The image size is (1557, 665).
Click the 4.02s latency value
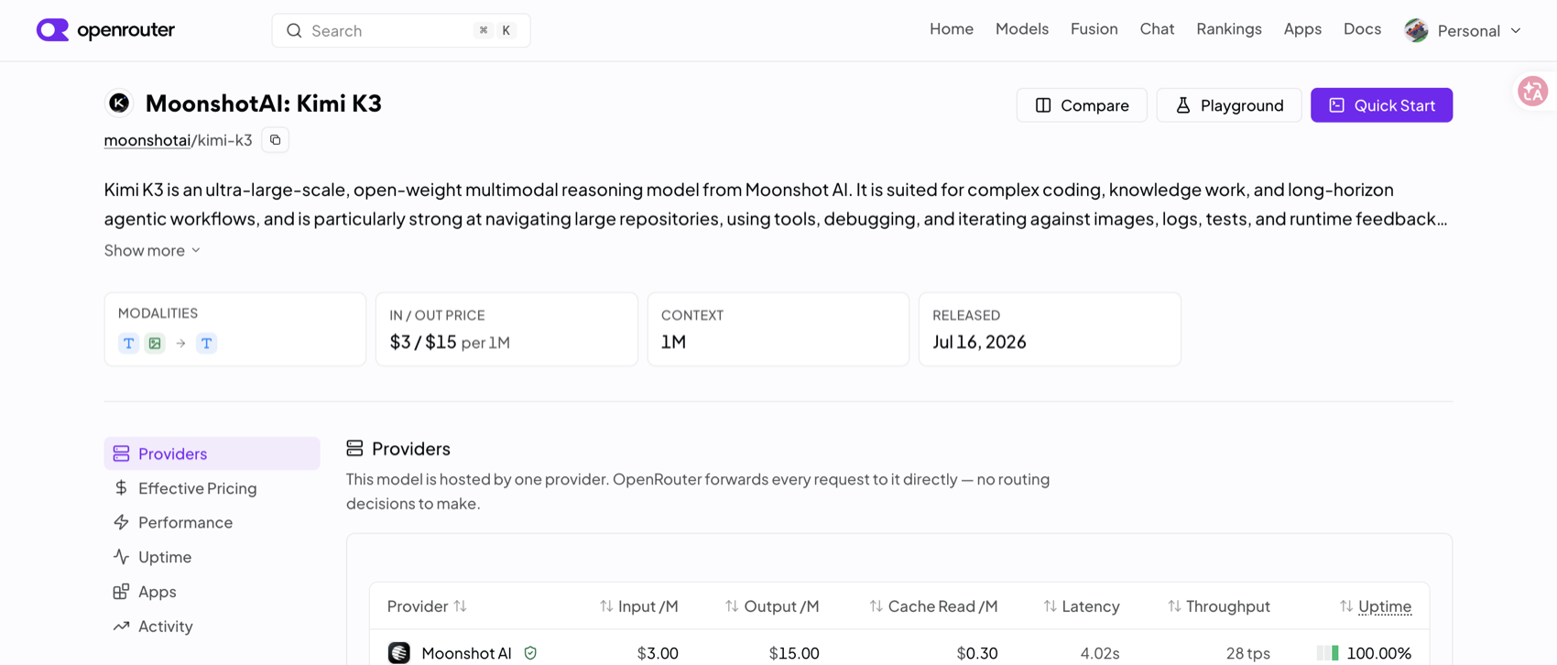(x=1100, y=653)
